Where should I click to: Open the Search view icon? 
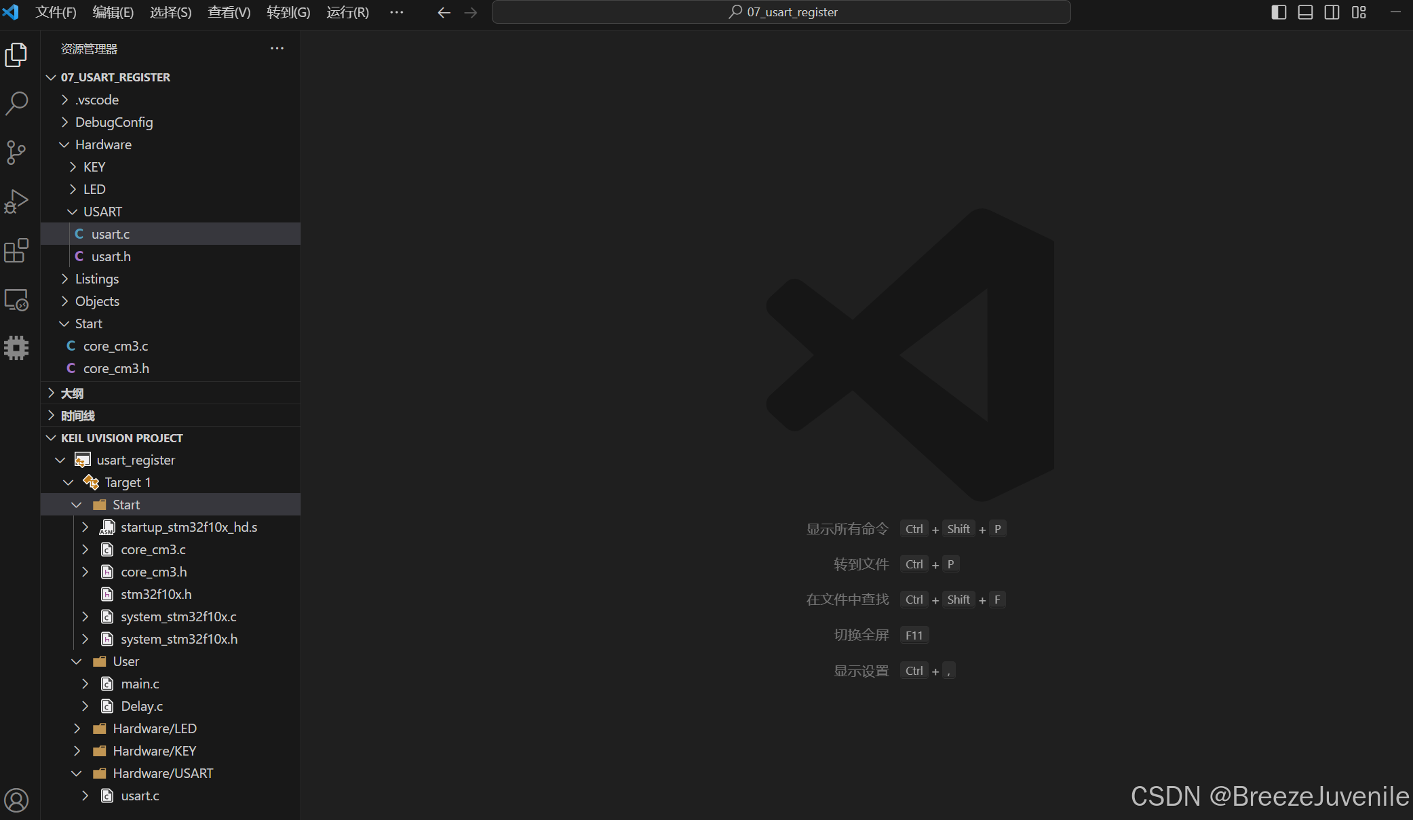point(16,104)
